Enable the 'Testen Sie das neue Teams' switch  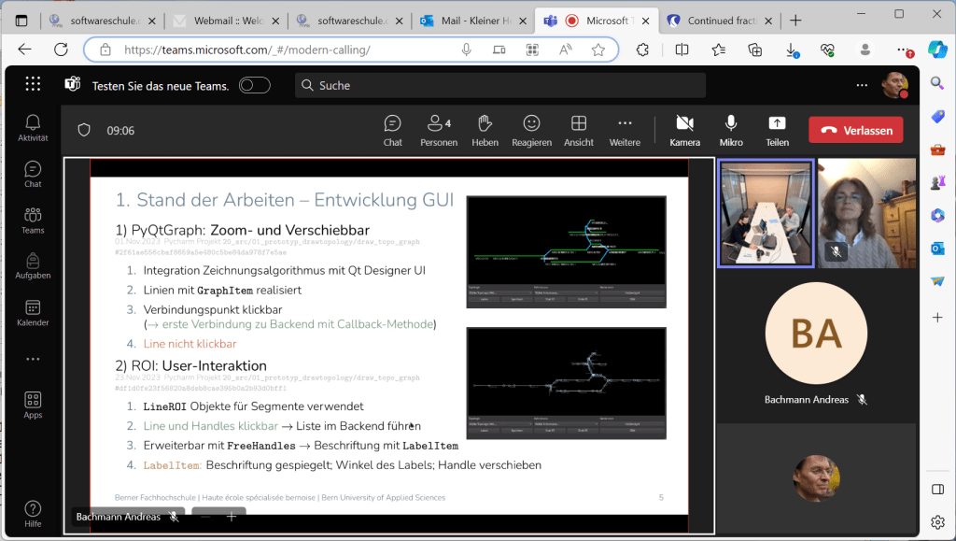(x=254, y=86)
